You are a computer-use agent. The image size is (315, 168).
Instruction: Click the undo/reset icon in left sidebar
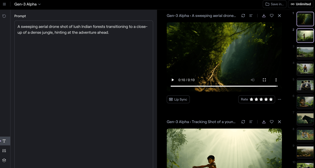4,16
